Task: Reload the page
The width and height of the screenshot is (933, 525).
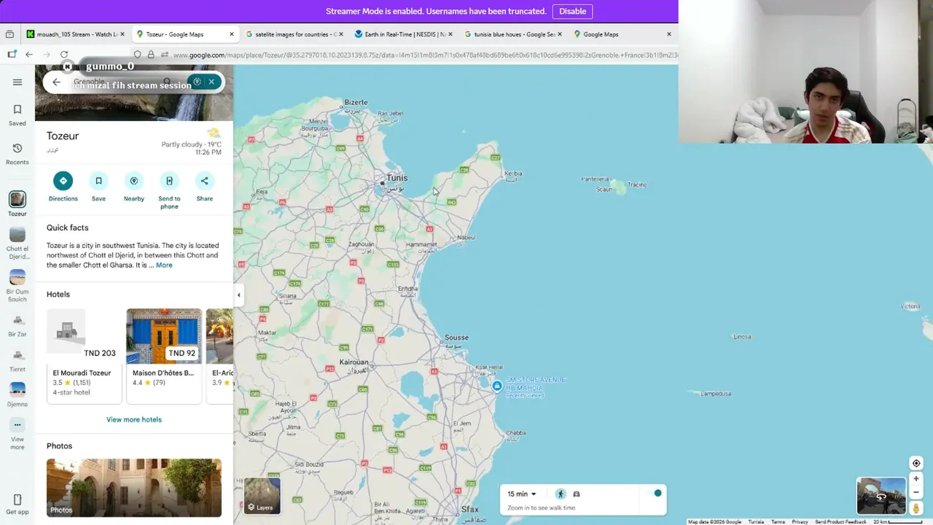Action: pyautogui.click(x=64, y=55)
